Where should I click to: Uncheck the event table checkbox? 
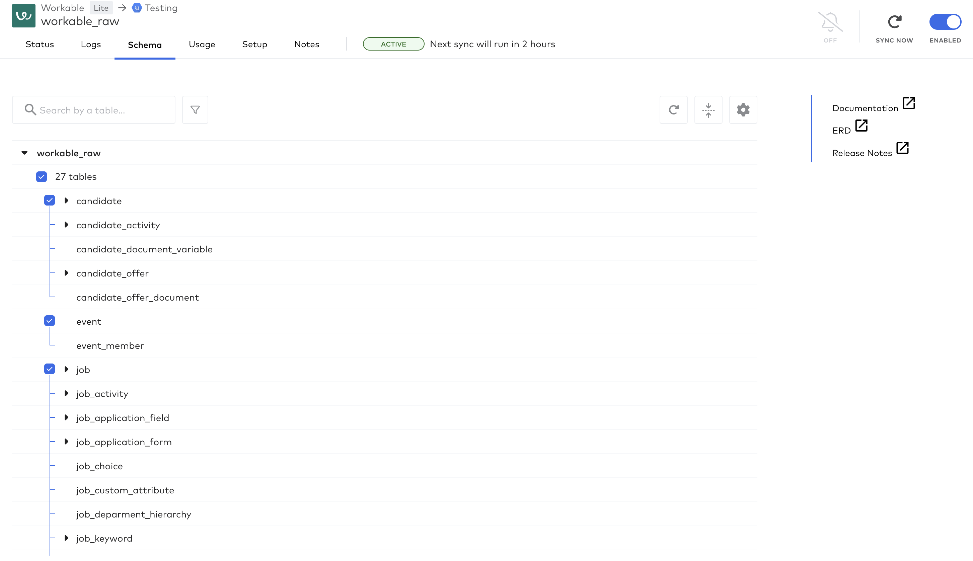[49, 321]
